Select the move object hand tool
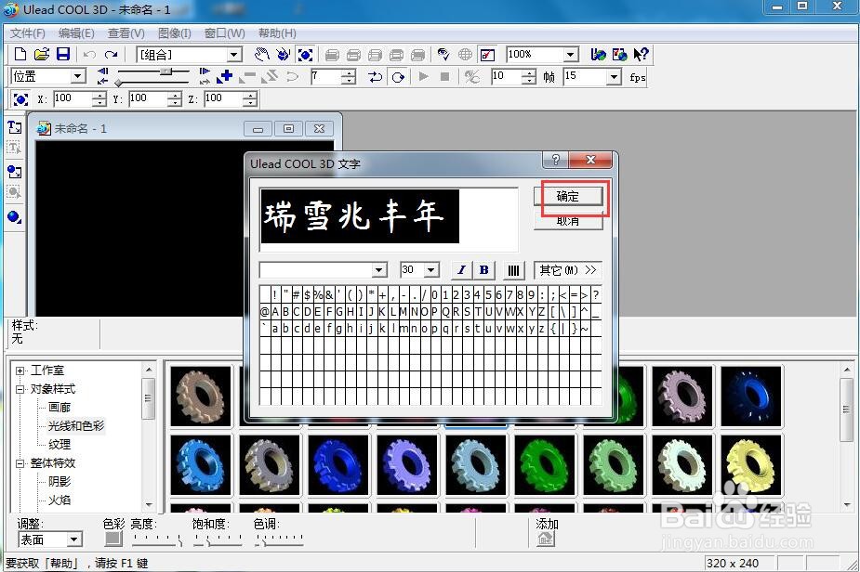860x572 pixels. pos(261,54)
